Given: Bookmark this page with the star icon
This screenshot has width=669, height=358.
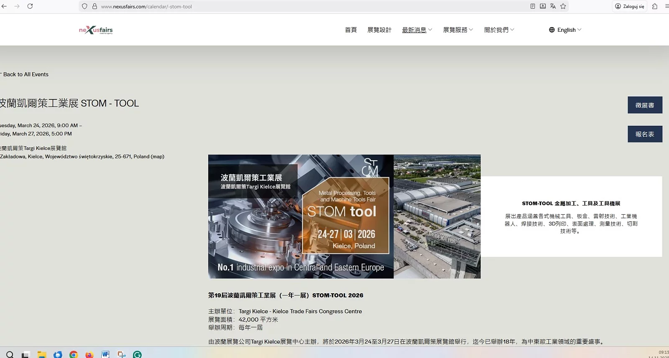Looking at the screenshot, I should 563,6.
